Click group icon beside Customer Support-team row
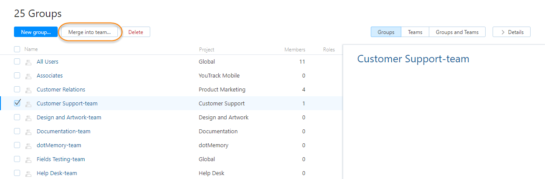Image resolution: width=545 pixels, height=179 pixels. coord(28,104)
